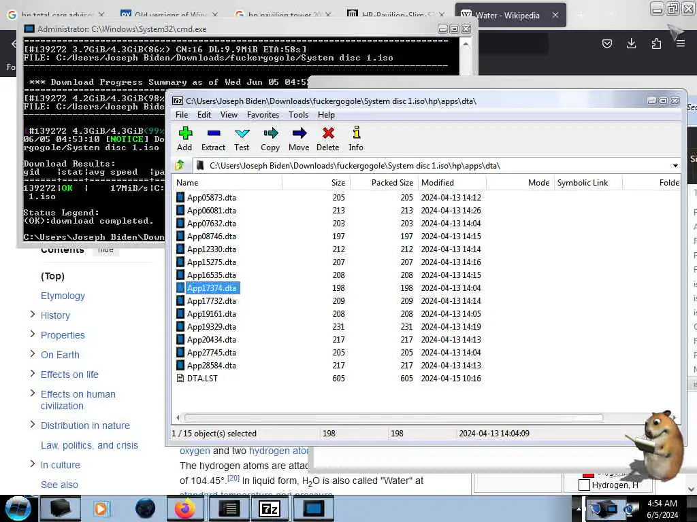Select the App28584.dta file
The image size is (697, 522).
211,365
